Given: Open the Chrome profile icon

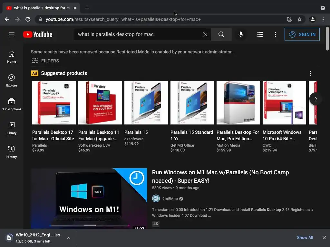Looking at the screenshot, I should point(313,19).
